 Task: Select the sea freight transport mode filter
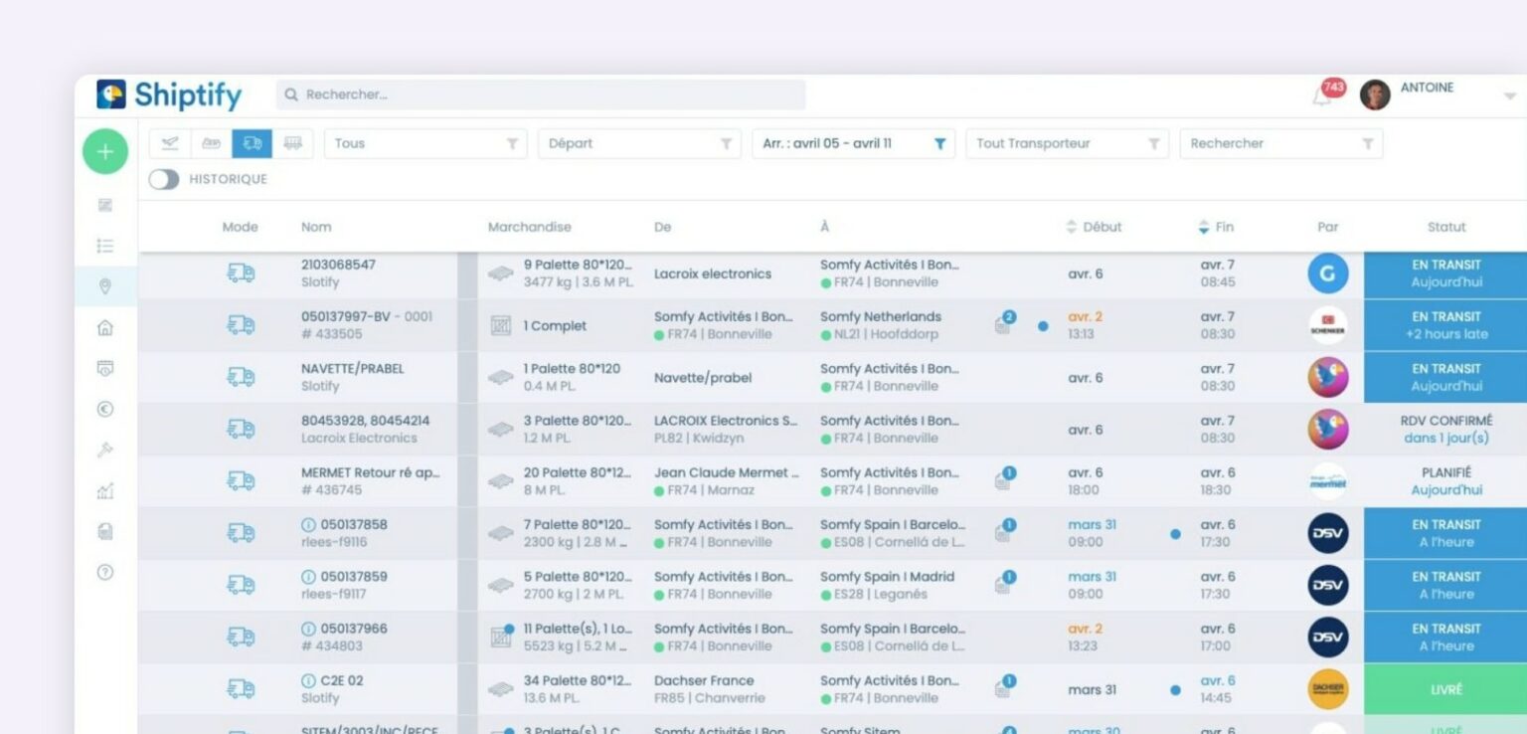pyautogui.click(x=210, y=143)
